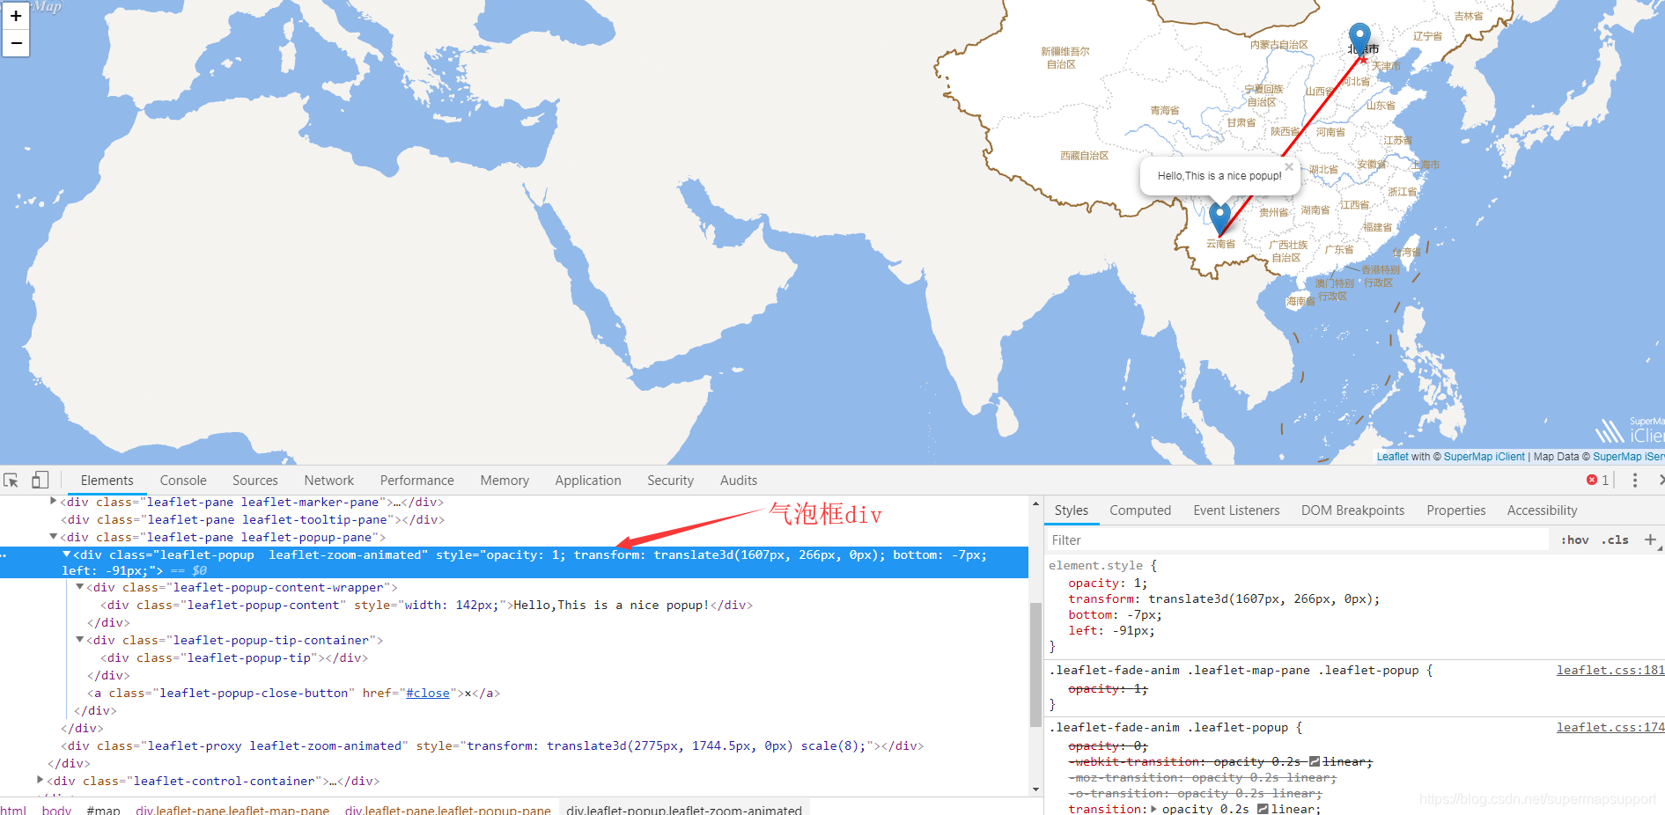Click the Elements panel scrollbar down arrow
The height and width of the screenshot is (815, 1665).
click(x=1035, y=789)
